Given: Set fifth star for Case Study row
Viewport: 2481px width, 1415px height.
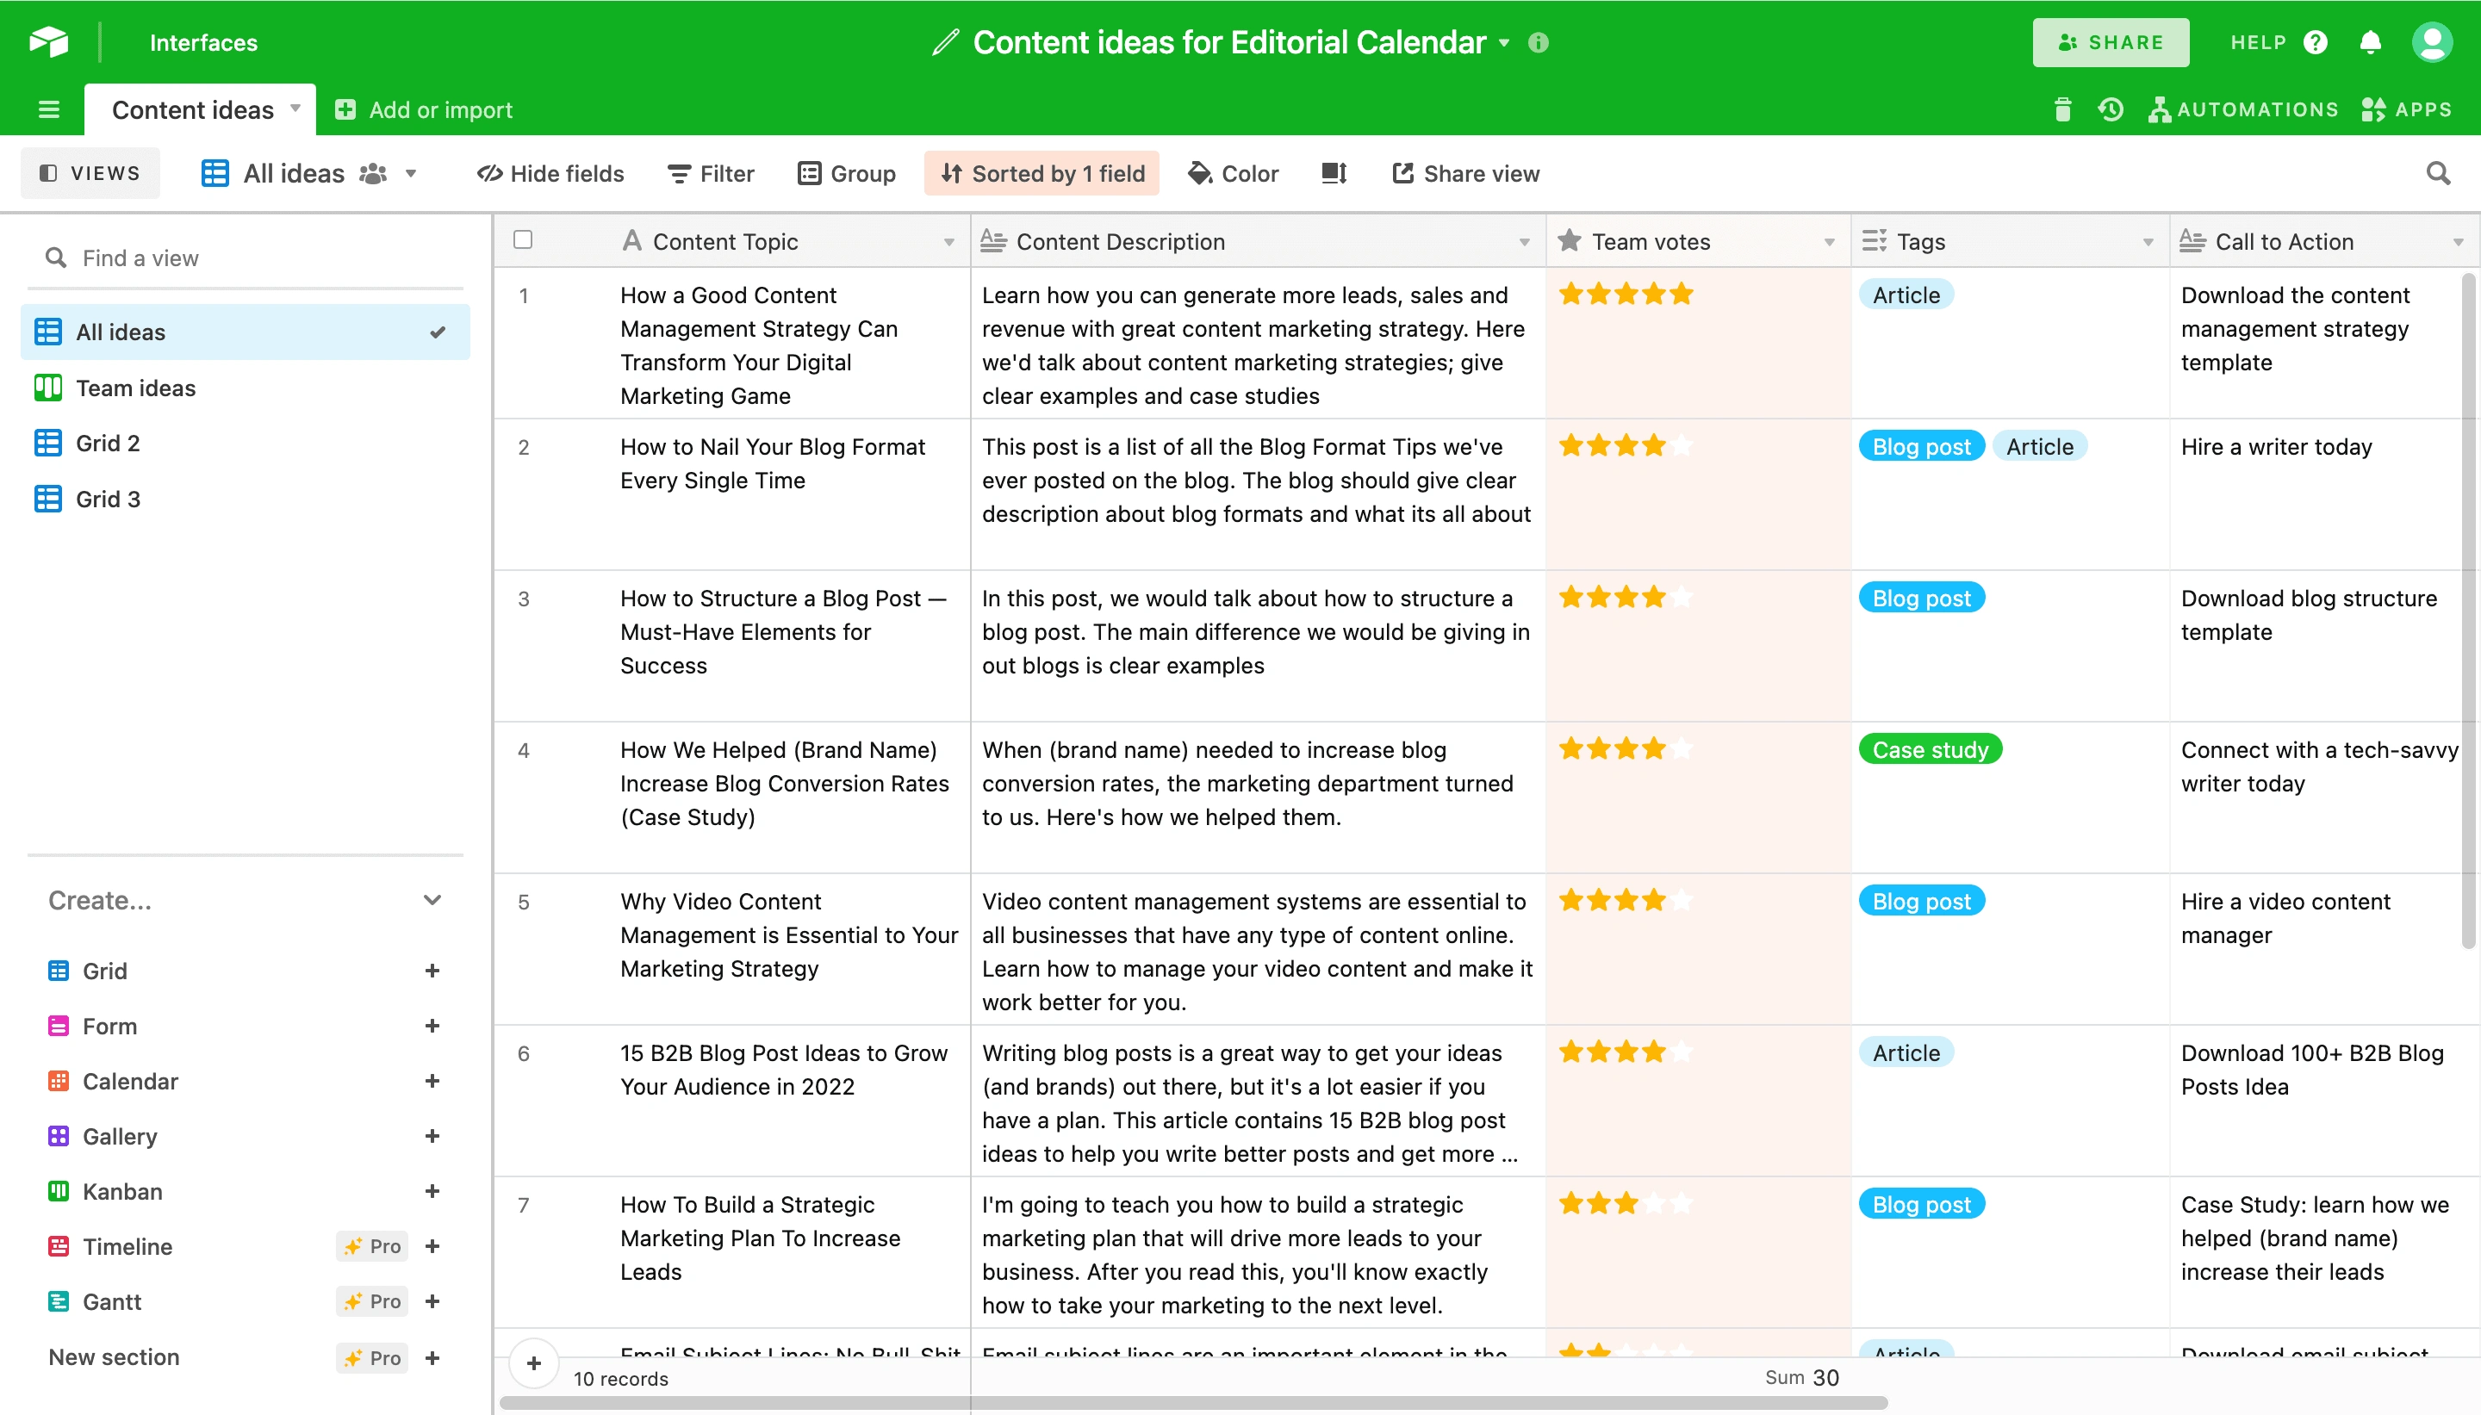Looking at the screenshot, I should (1682, 749).
